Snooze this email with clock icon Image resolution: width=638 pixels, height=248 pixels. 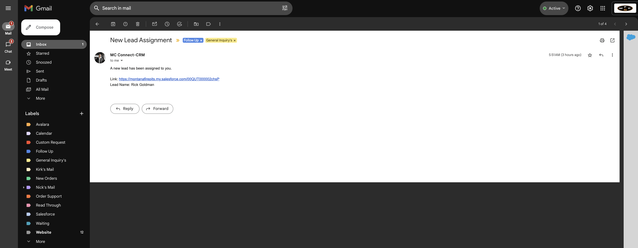click(x=167, y=24)
